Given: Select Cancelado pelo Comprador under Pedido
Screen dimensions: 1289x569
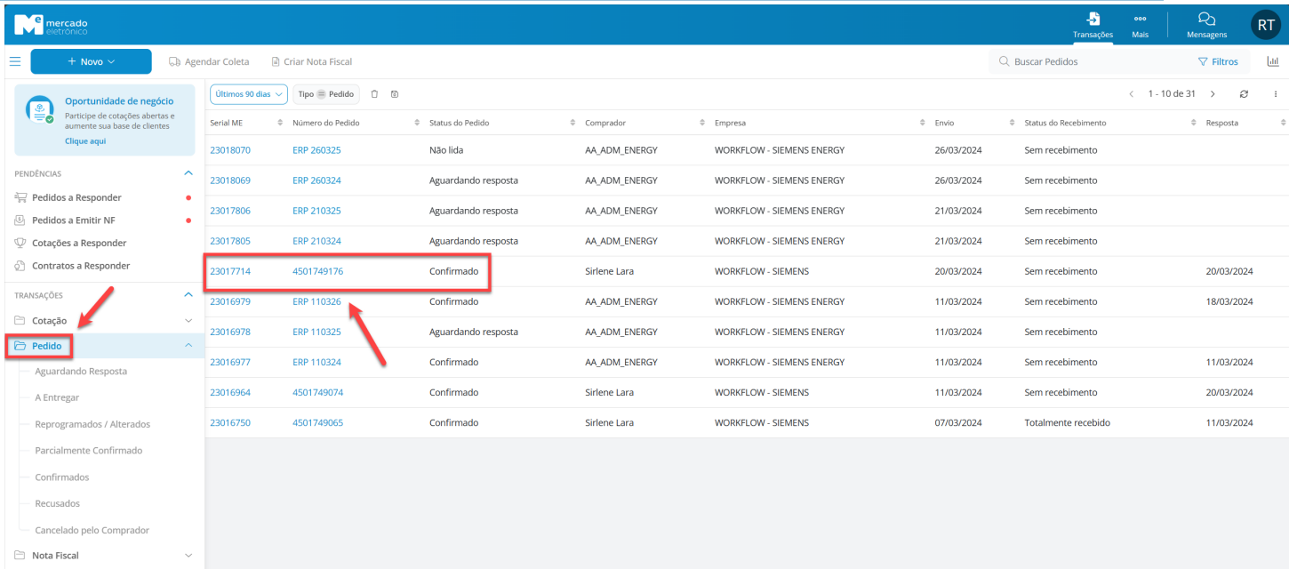Looking at the screenshot, I should click(92, 530).
